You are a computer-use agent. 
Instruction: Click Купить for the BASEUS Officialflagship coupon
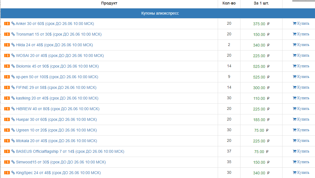[301, 151]
